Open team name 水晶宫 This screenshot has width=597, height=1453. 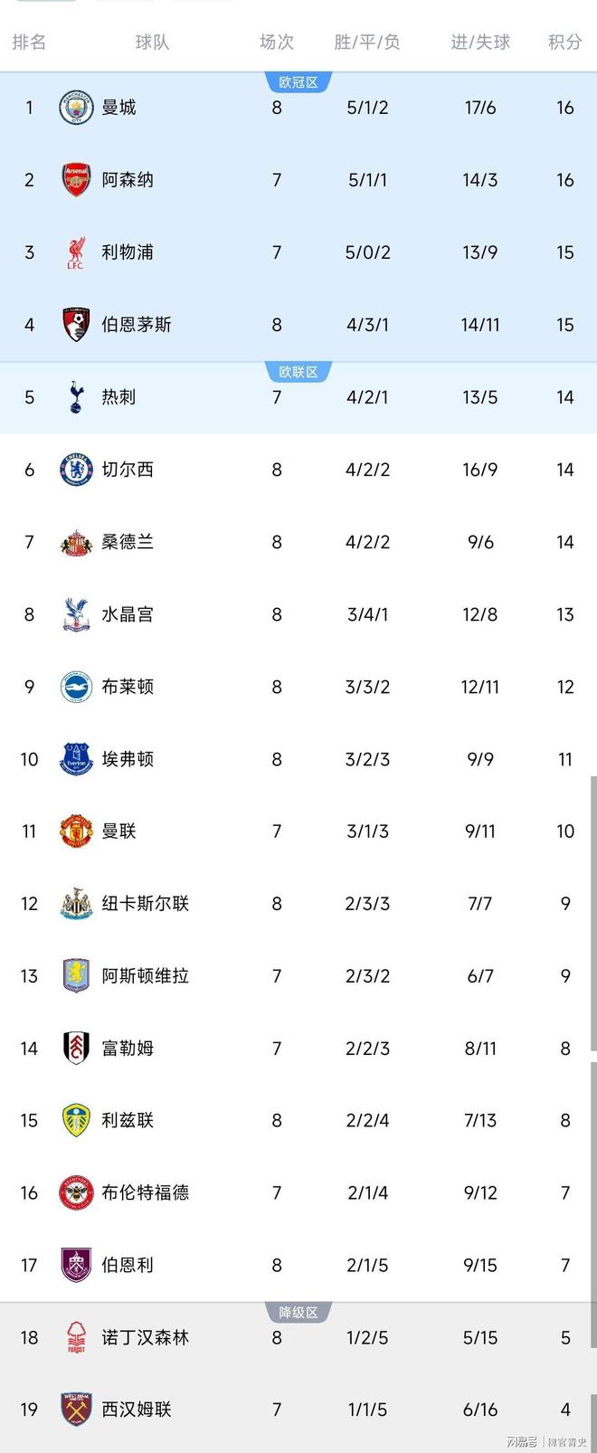pos(128,614)
